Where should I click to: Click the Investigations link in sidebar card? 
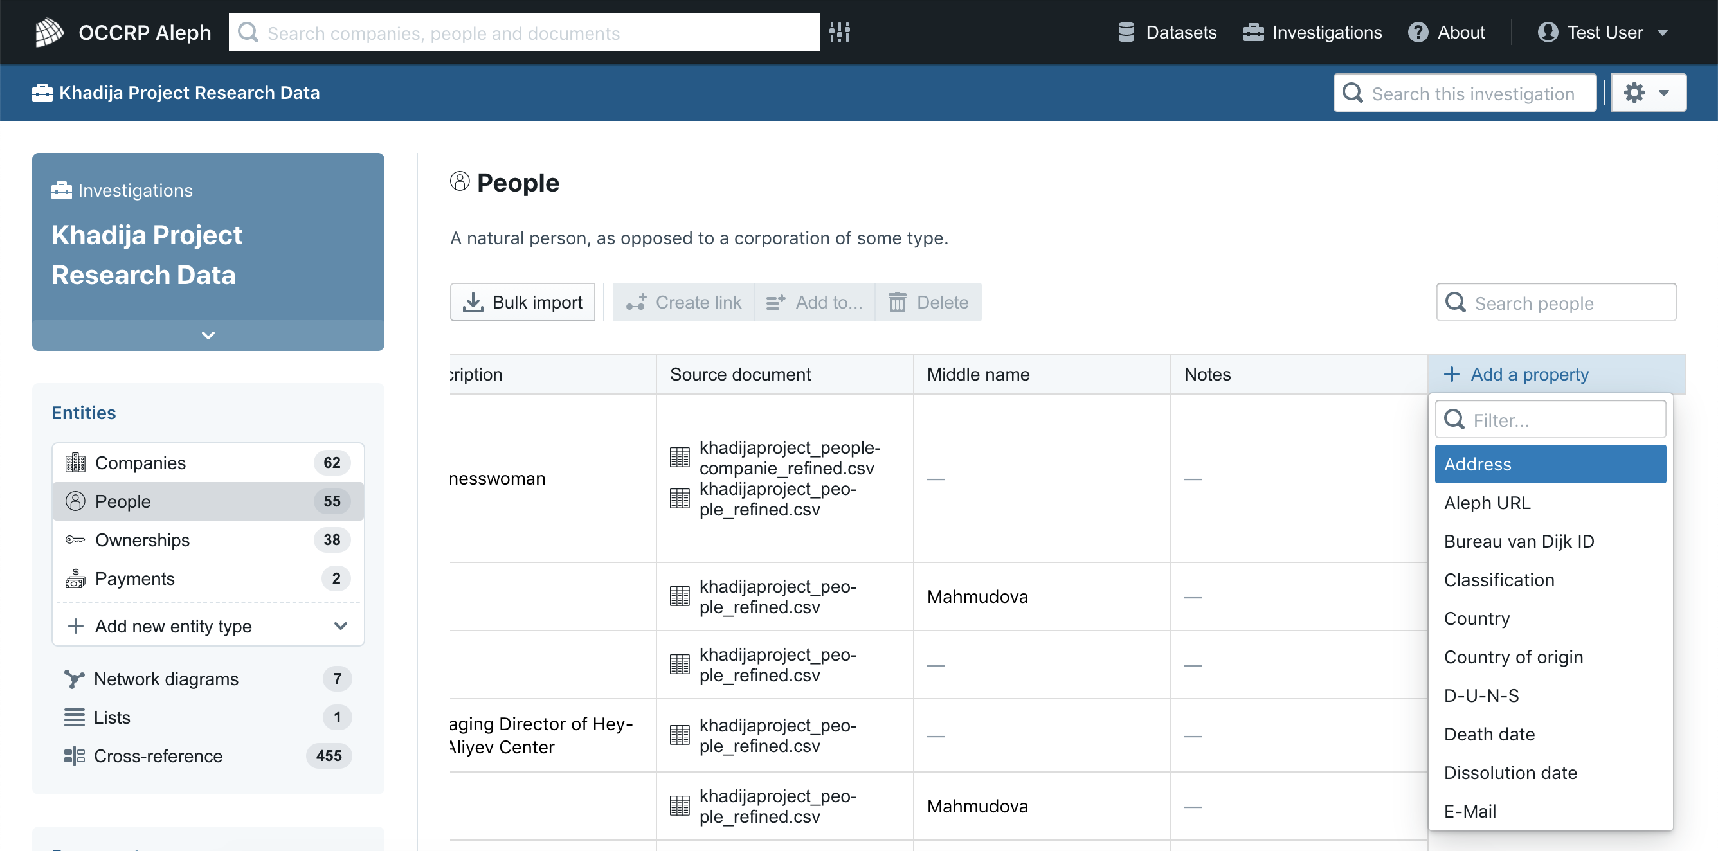tap(122, 190)
